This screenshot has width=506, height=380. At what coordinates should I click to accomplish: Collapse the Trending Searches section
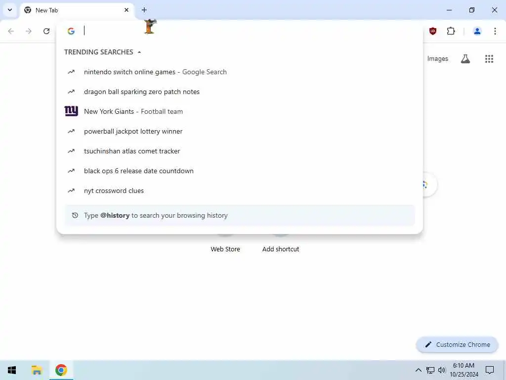(139, 52)
